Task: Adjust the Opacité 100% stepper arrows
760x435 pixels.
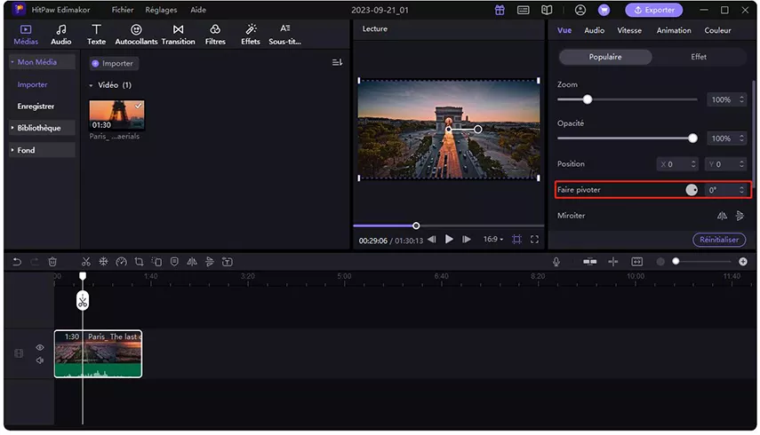Action: coord(741,138)
